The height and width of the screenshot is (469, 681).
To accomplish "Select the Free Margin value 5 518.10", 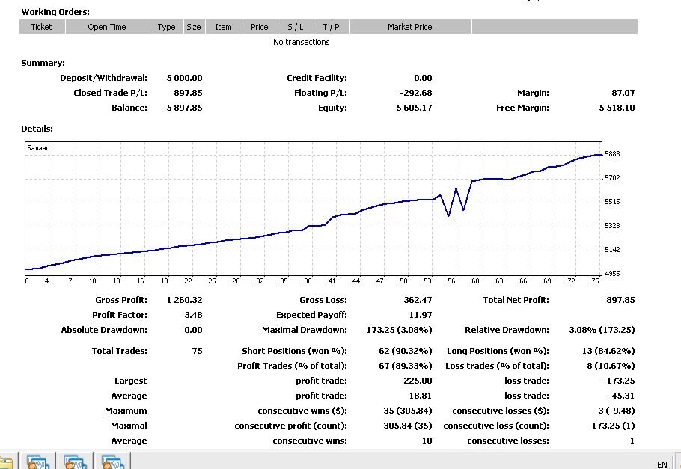I will pos(617,108).
